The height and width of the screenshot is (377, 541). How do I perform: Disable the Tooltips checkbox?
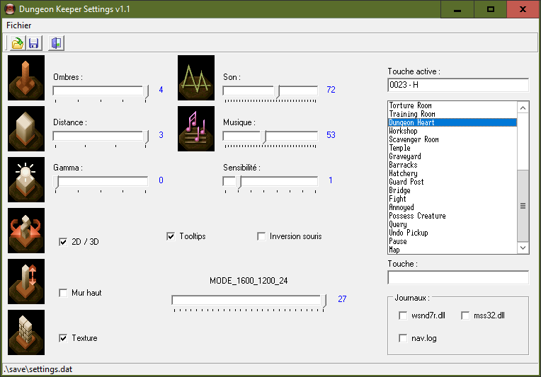coord(171,236)
